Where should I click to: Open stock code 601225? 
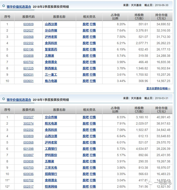[28, 68]
